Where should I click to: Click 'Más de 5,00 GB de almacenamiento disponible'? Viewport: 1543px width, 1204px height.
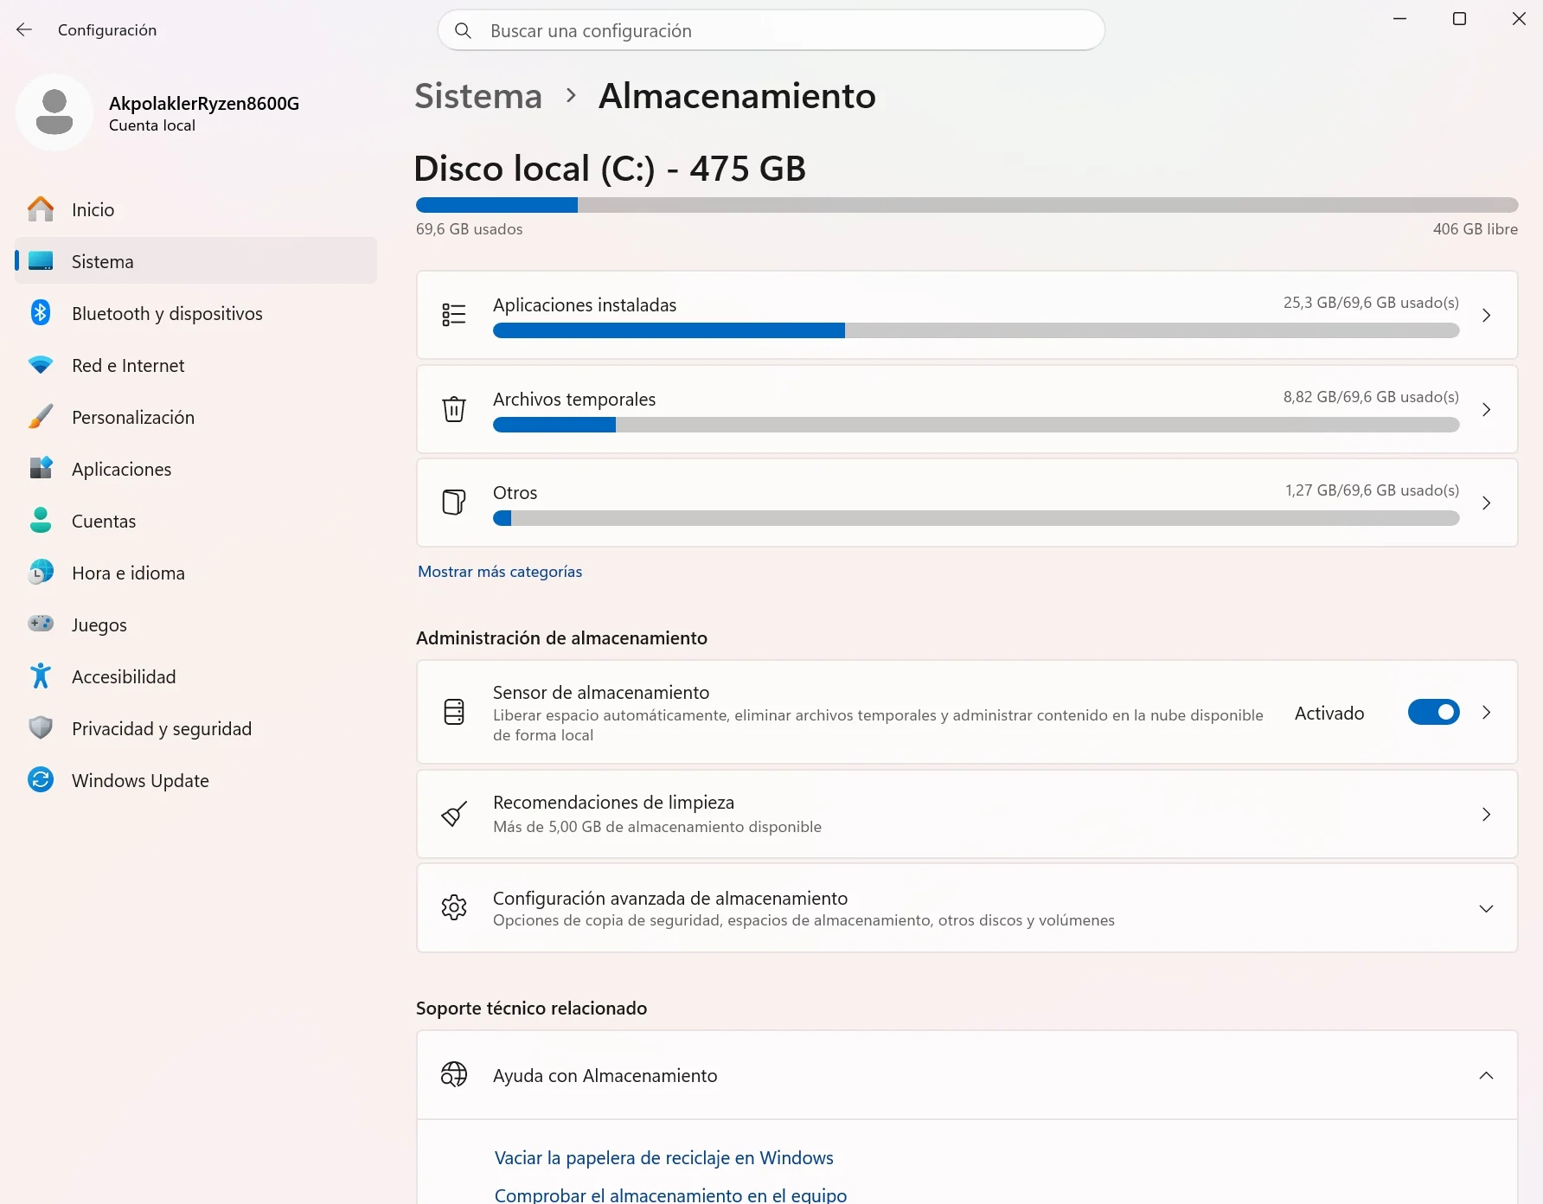click(x=657, y=827)
